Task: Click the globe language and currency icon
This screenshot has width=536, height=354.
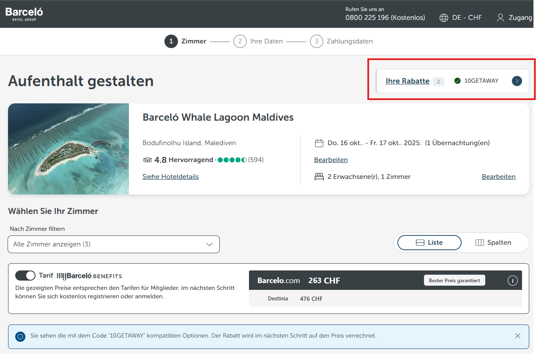Action: click(443, 18)
